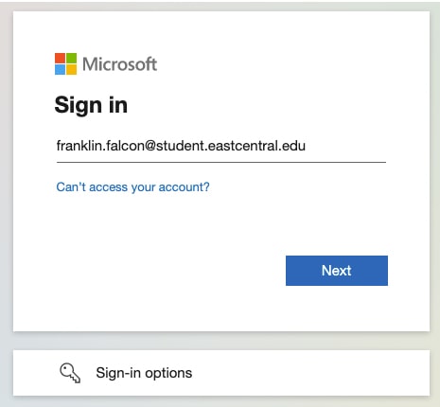Click the Microsoft wordmark text
The height and width of the screenshot is (407, 440).
point(119,64)
